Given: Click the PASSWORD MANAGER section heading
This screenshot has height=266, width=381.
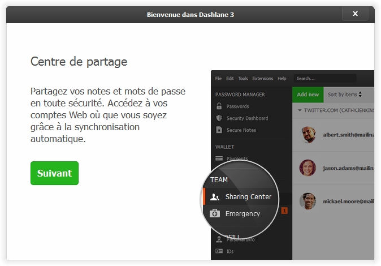Looking at the screenshot, I should [240, 95].
